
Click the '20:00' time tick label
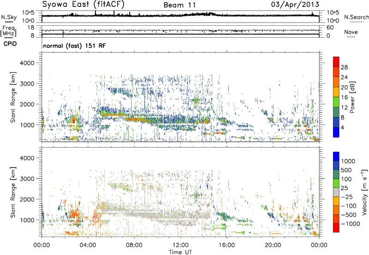click(x=273, y=245)
